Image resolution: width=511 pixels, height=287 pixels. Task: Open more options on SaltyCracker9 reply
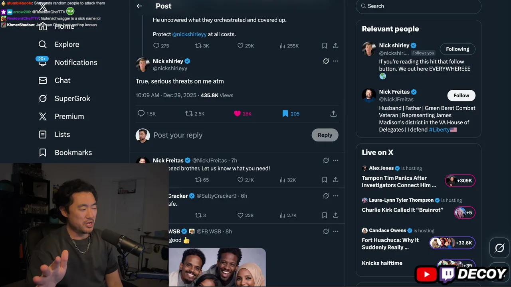point(335,196)
